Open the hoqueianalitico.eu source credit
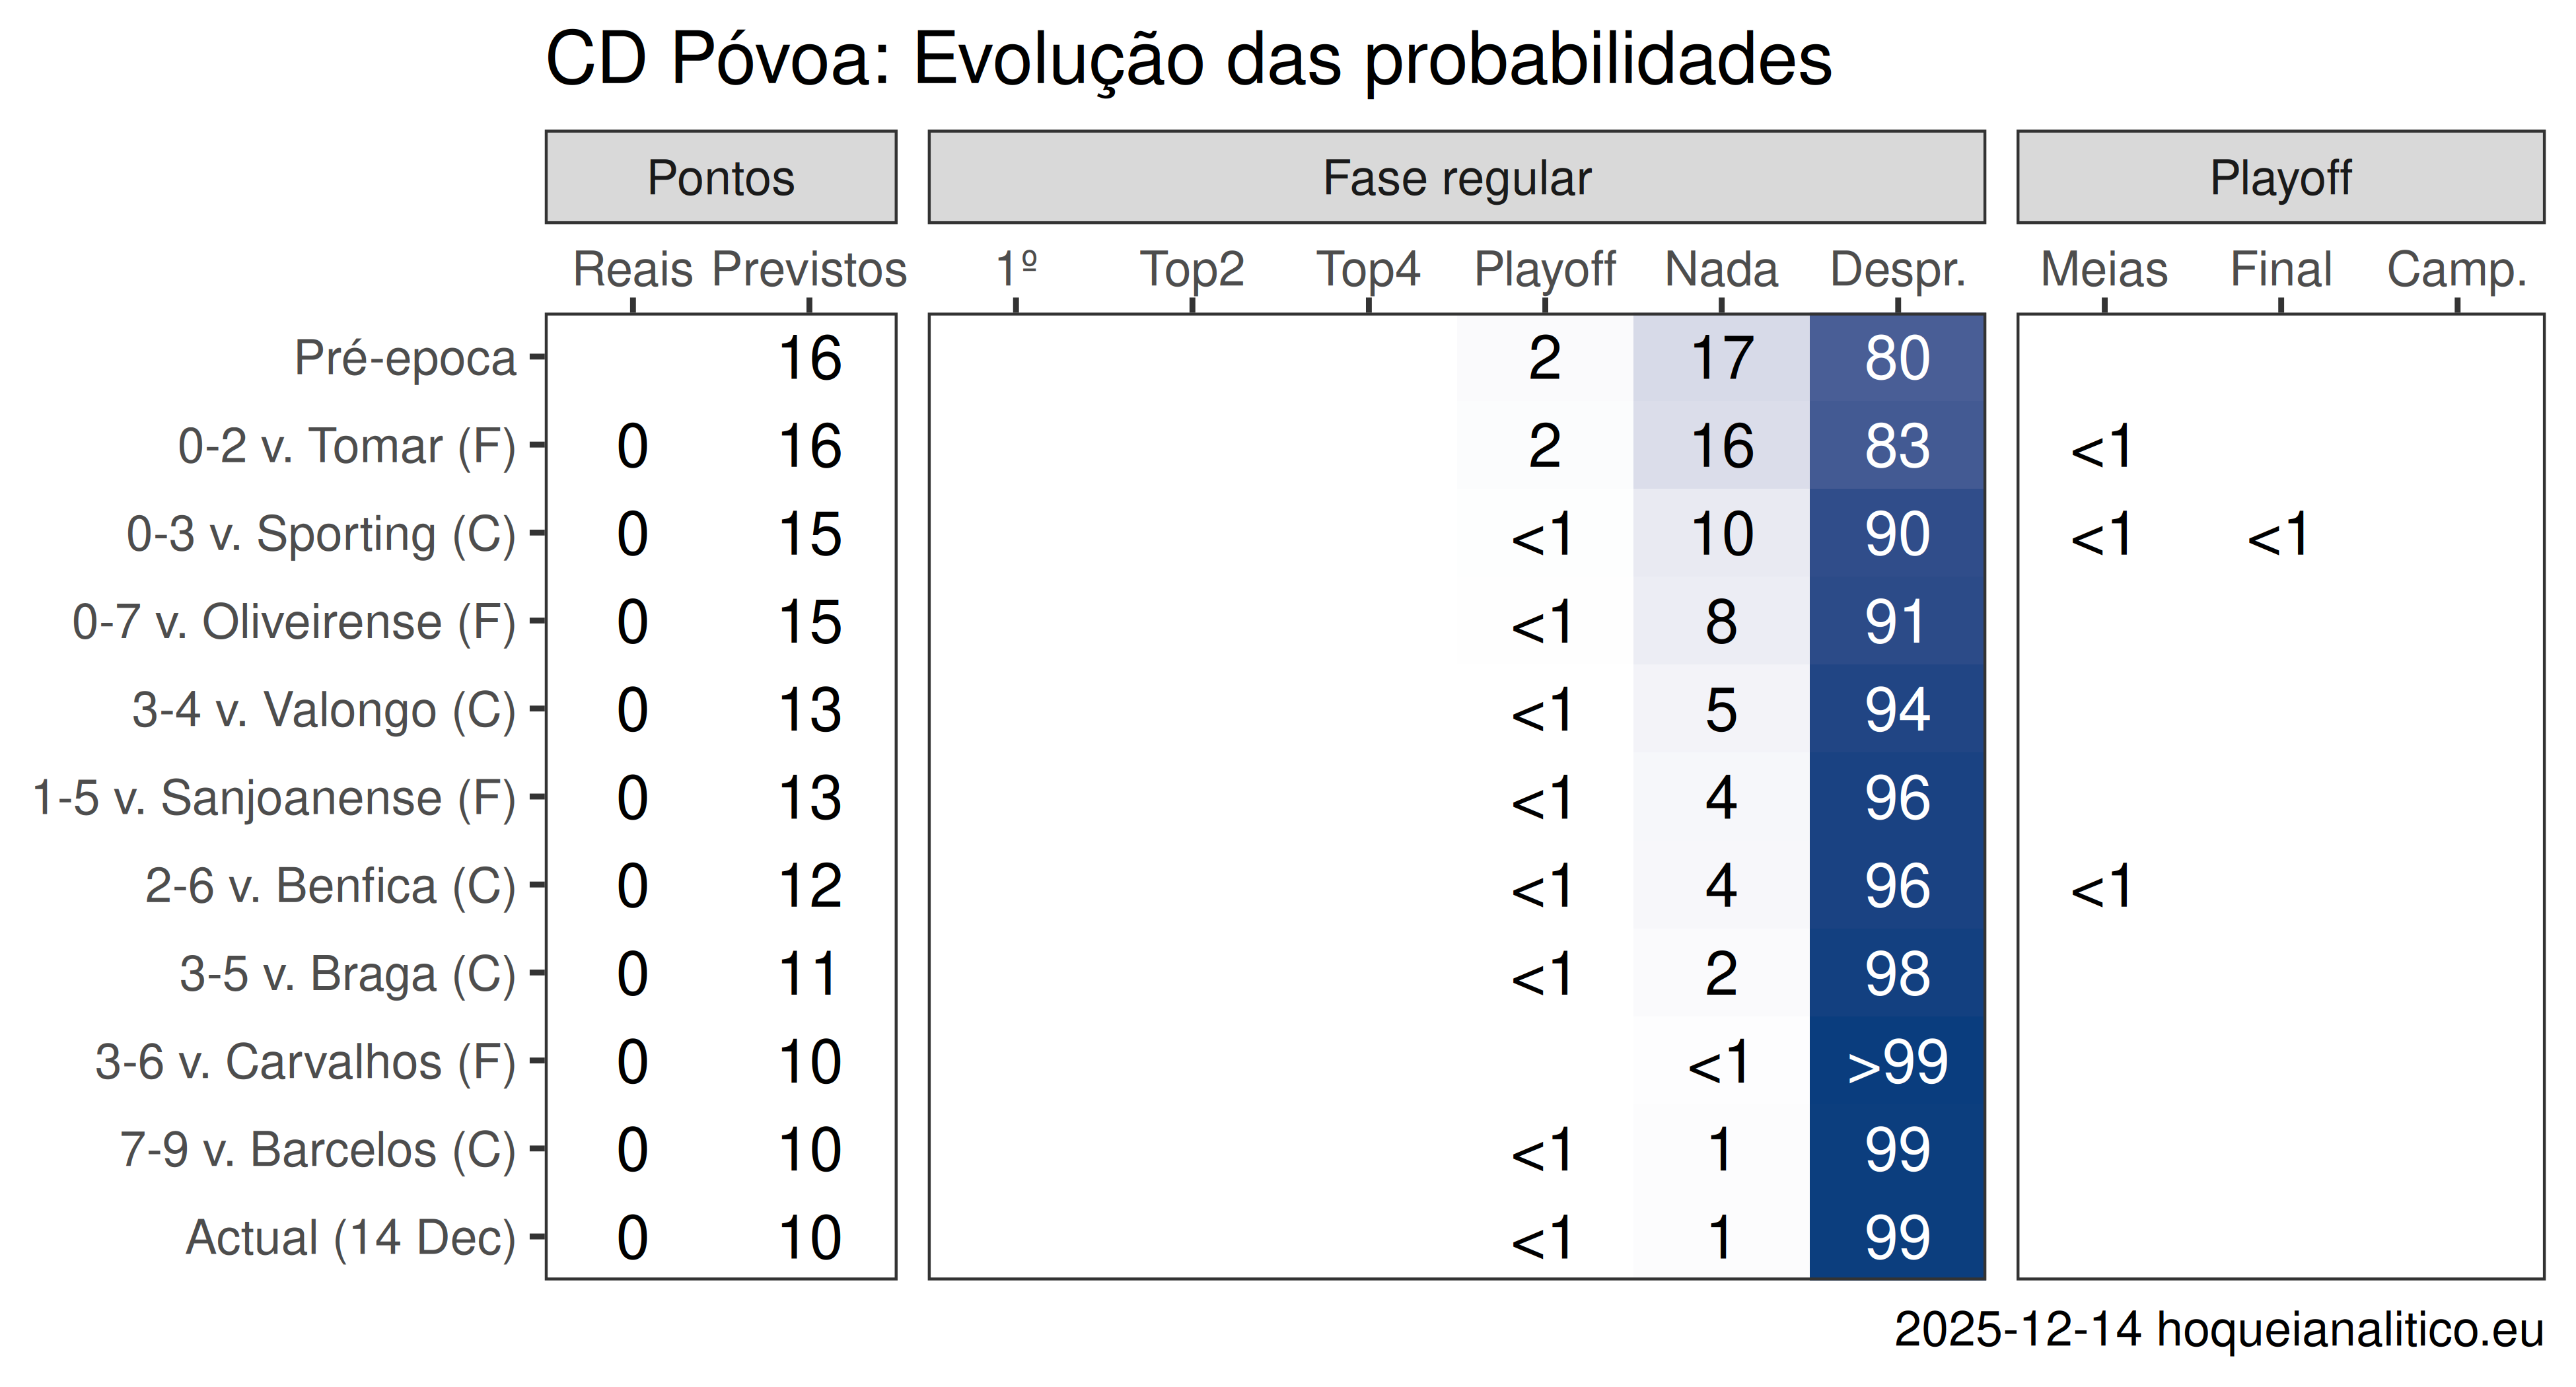This screenshot has height=1387, width=2576. pyautogui.click(x=2349, y=1330)
